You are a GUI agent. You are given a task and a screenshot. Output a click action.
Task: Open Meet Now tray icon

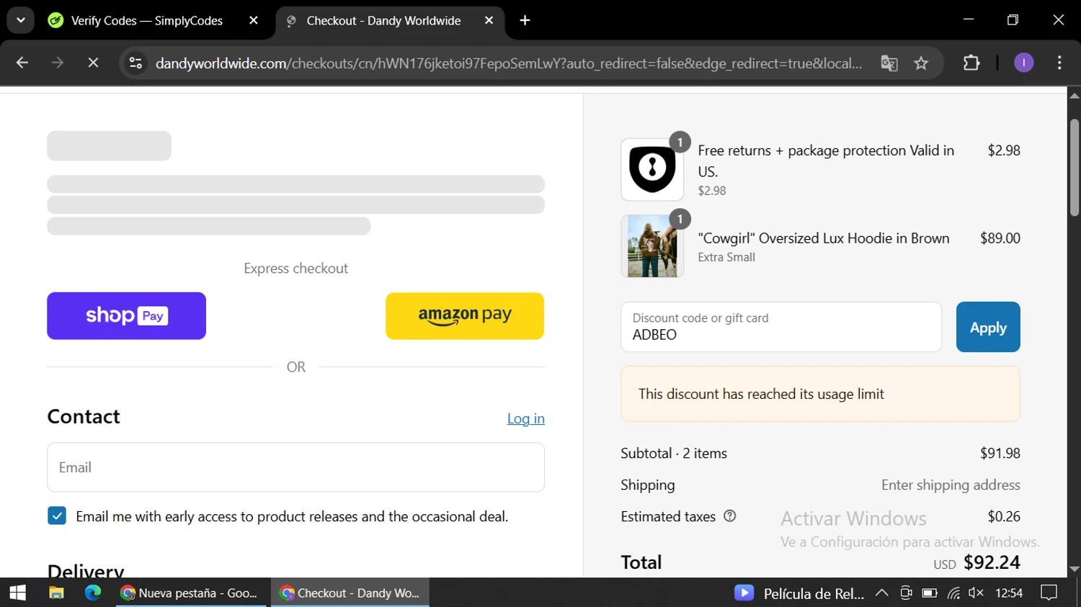coord(906,593)
